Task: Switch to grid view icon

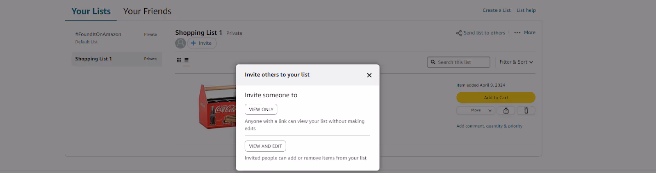Action: 179,60
